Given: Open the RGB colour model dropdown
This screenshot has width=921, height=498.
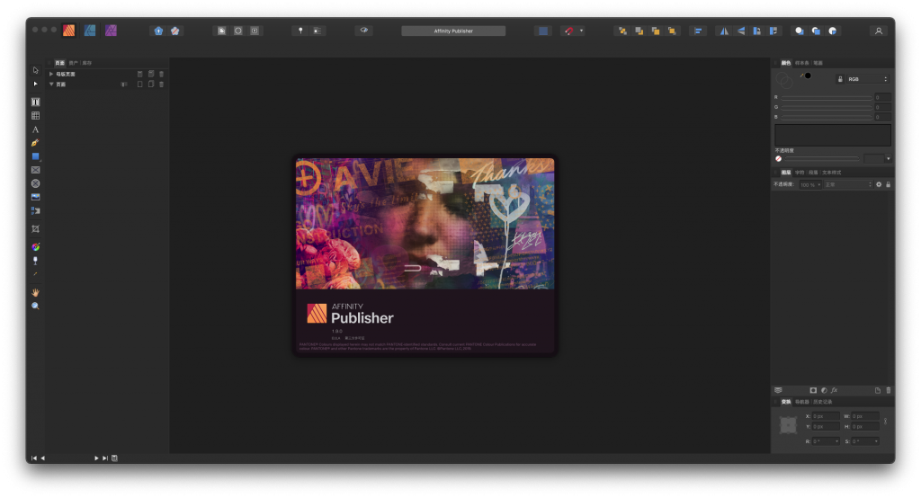Looking at the screenshot, I should pyautogui.click(x=868, y=79).
